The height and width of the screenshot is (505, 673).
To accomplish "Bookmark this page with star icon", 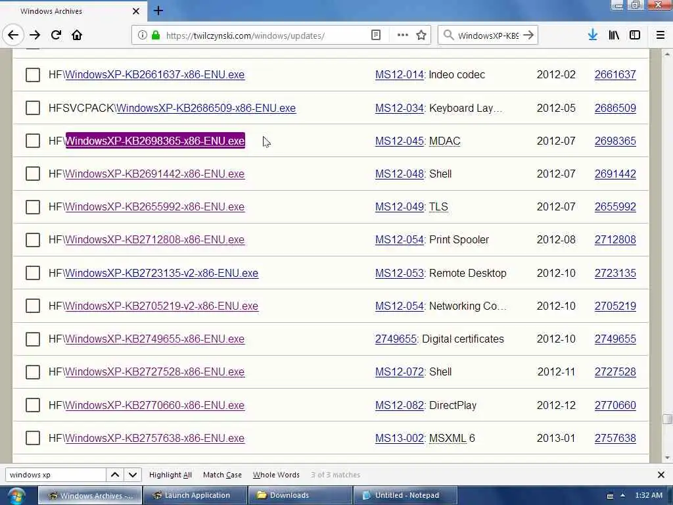I will pyautogui.click(x=421, y=36).
